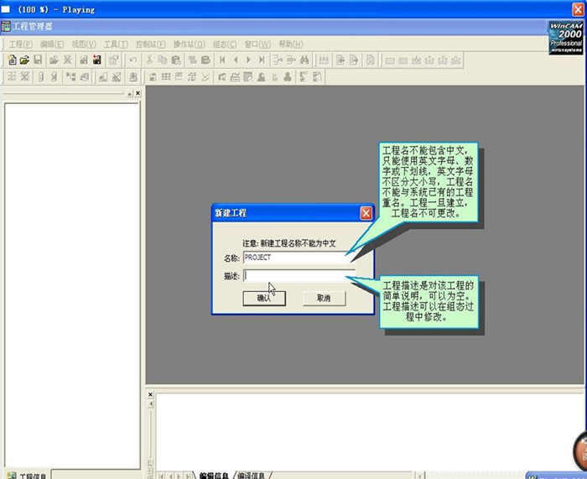Screen dimensions: 587x479
Task: Close the 新建工程 dialog
Action: tap(366, 213)
